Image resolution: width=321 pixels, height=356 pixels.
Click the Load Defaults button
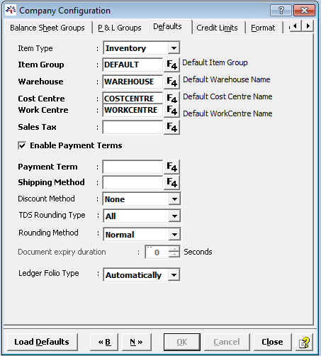pos(42,342)
